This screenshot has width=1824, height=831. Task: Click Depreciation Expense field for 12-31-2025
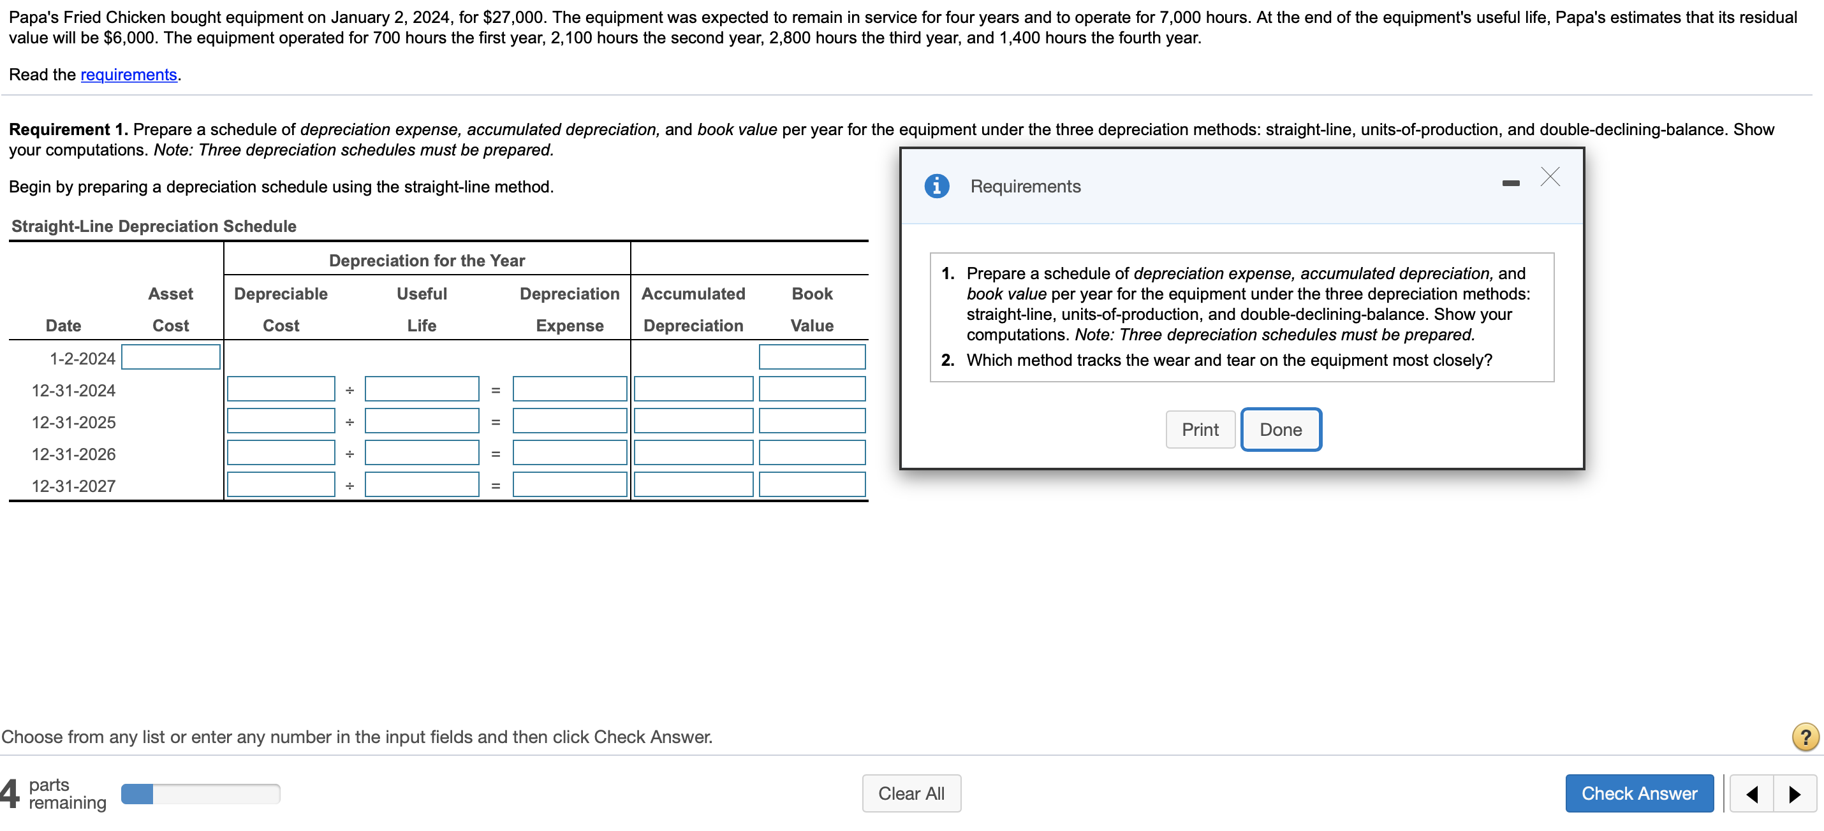(570, 421)
